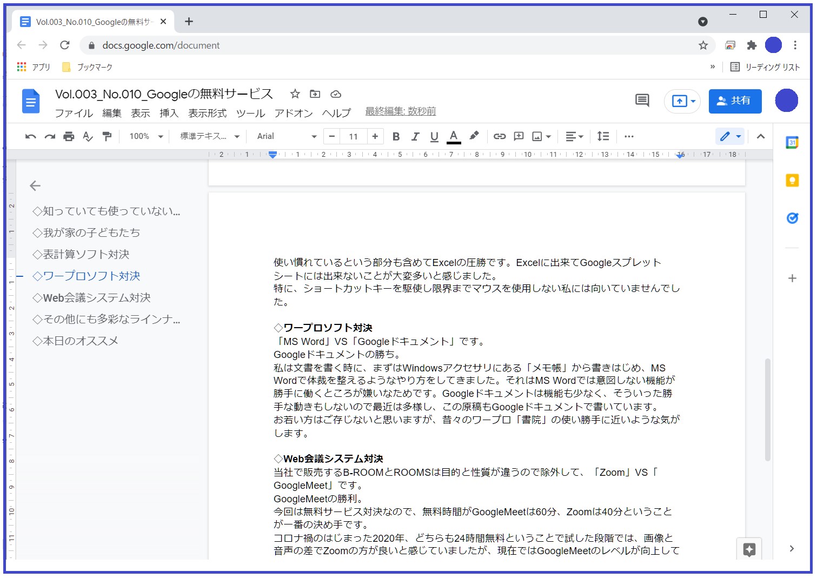817x578 pixels.
Task: Toggle italic text formatting
Action: click(415, 137)
